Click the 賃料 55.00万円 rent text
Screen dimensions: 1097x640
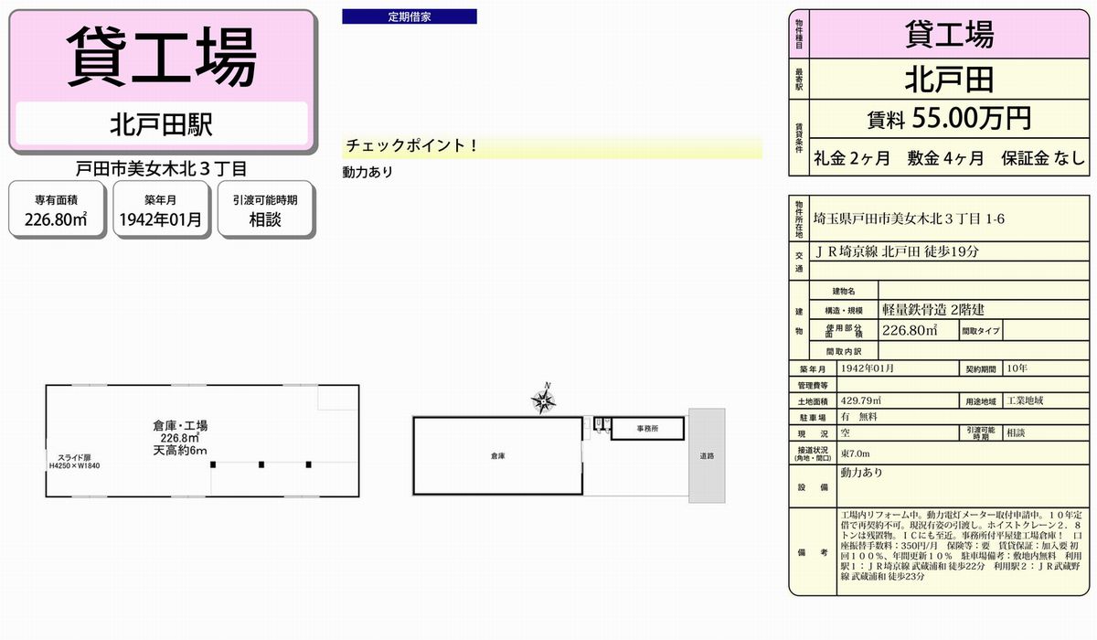click(x=949, y=119)
